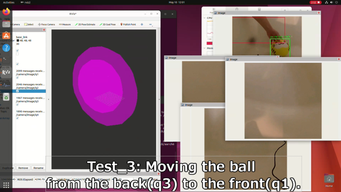The height and width of the screenshot is (192, 341).
Task: Select the Publish Point tool
Action: click(x=128, y=24)
